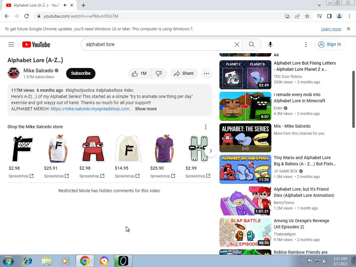Run search with magnifier button
Screen dimensions: 356x267
click(252, 44)
